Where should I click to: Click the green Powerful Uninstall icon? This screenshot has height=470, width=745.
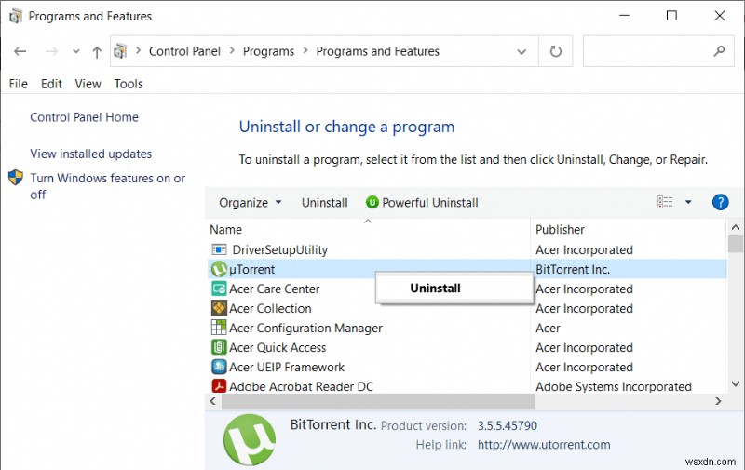tap(372, 203)
